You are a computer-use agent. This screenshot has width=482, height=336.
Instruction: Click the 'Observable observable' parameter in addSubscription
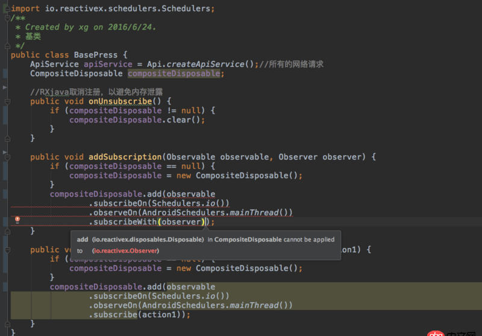[x=218, y=157]
